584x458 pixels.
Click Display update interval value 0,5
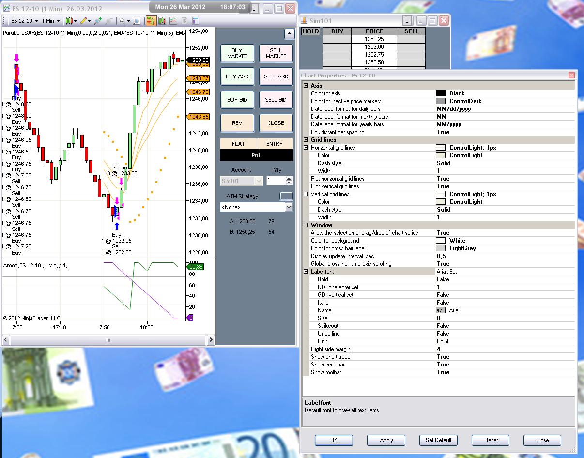coord(505,256)
